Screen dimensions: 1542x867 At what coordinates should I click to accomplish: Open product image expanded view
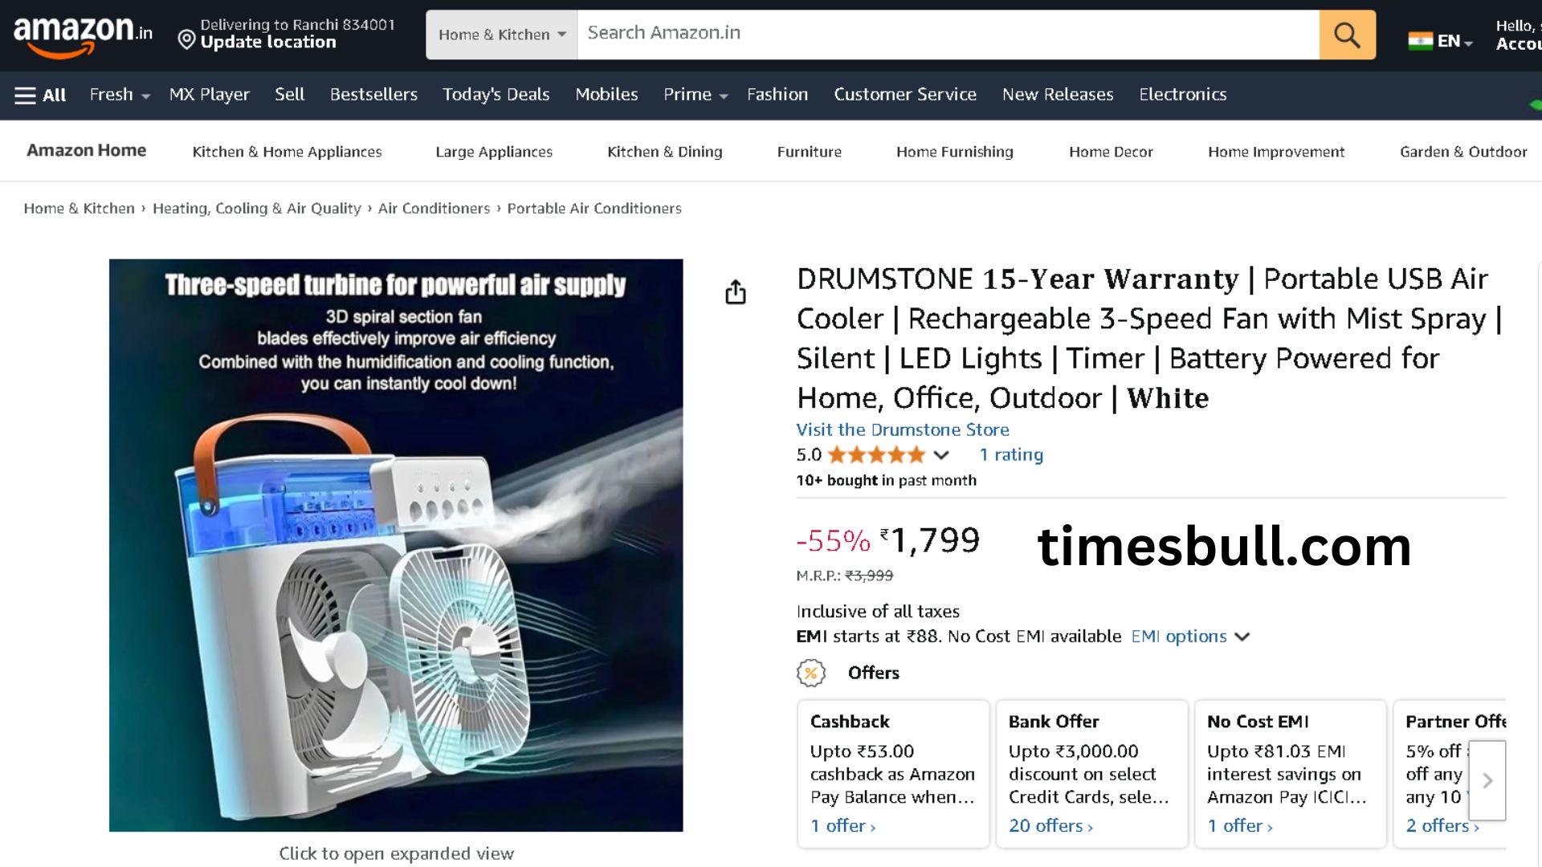click(x=396, y=545)
